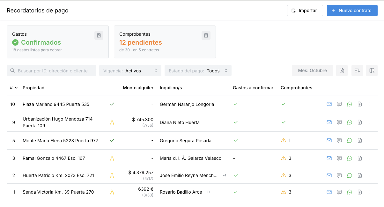This screenshot has height=207, width=384.
Task: Click the column settings table icon
Action: pyautogui.click(x=372, y=70)
